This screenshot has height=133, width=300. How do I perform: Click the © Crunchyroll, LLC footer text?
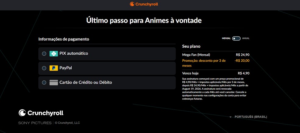click(67, 123)
